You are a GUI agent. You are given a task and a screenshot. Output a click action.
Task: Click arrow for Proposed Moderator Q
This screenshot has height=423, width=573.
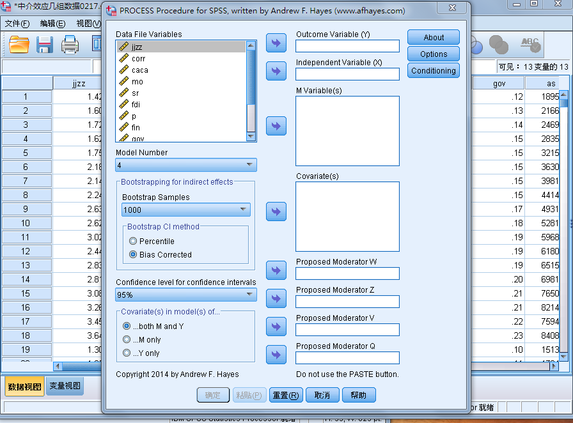pyautogui.click(x=276, y=355)
